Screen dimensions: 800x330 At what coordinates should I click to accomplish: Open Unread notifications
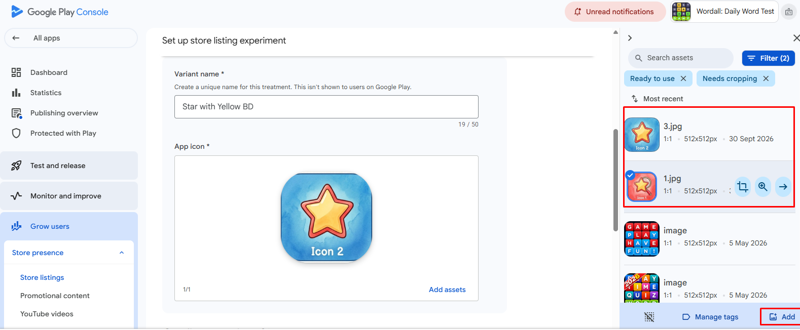point(615,12)
